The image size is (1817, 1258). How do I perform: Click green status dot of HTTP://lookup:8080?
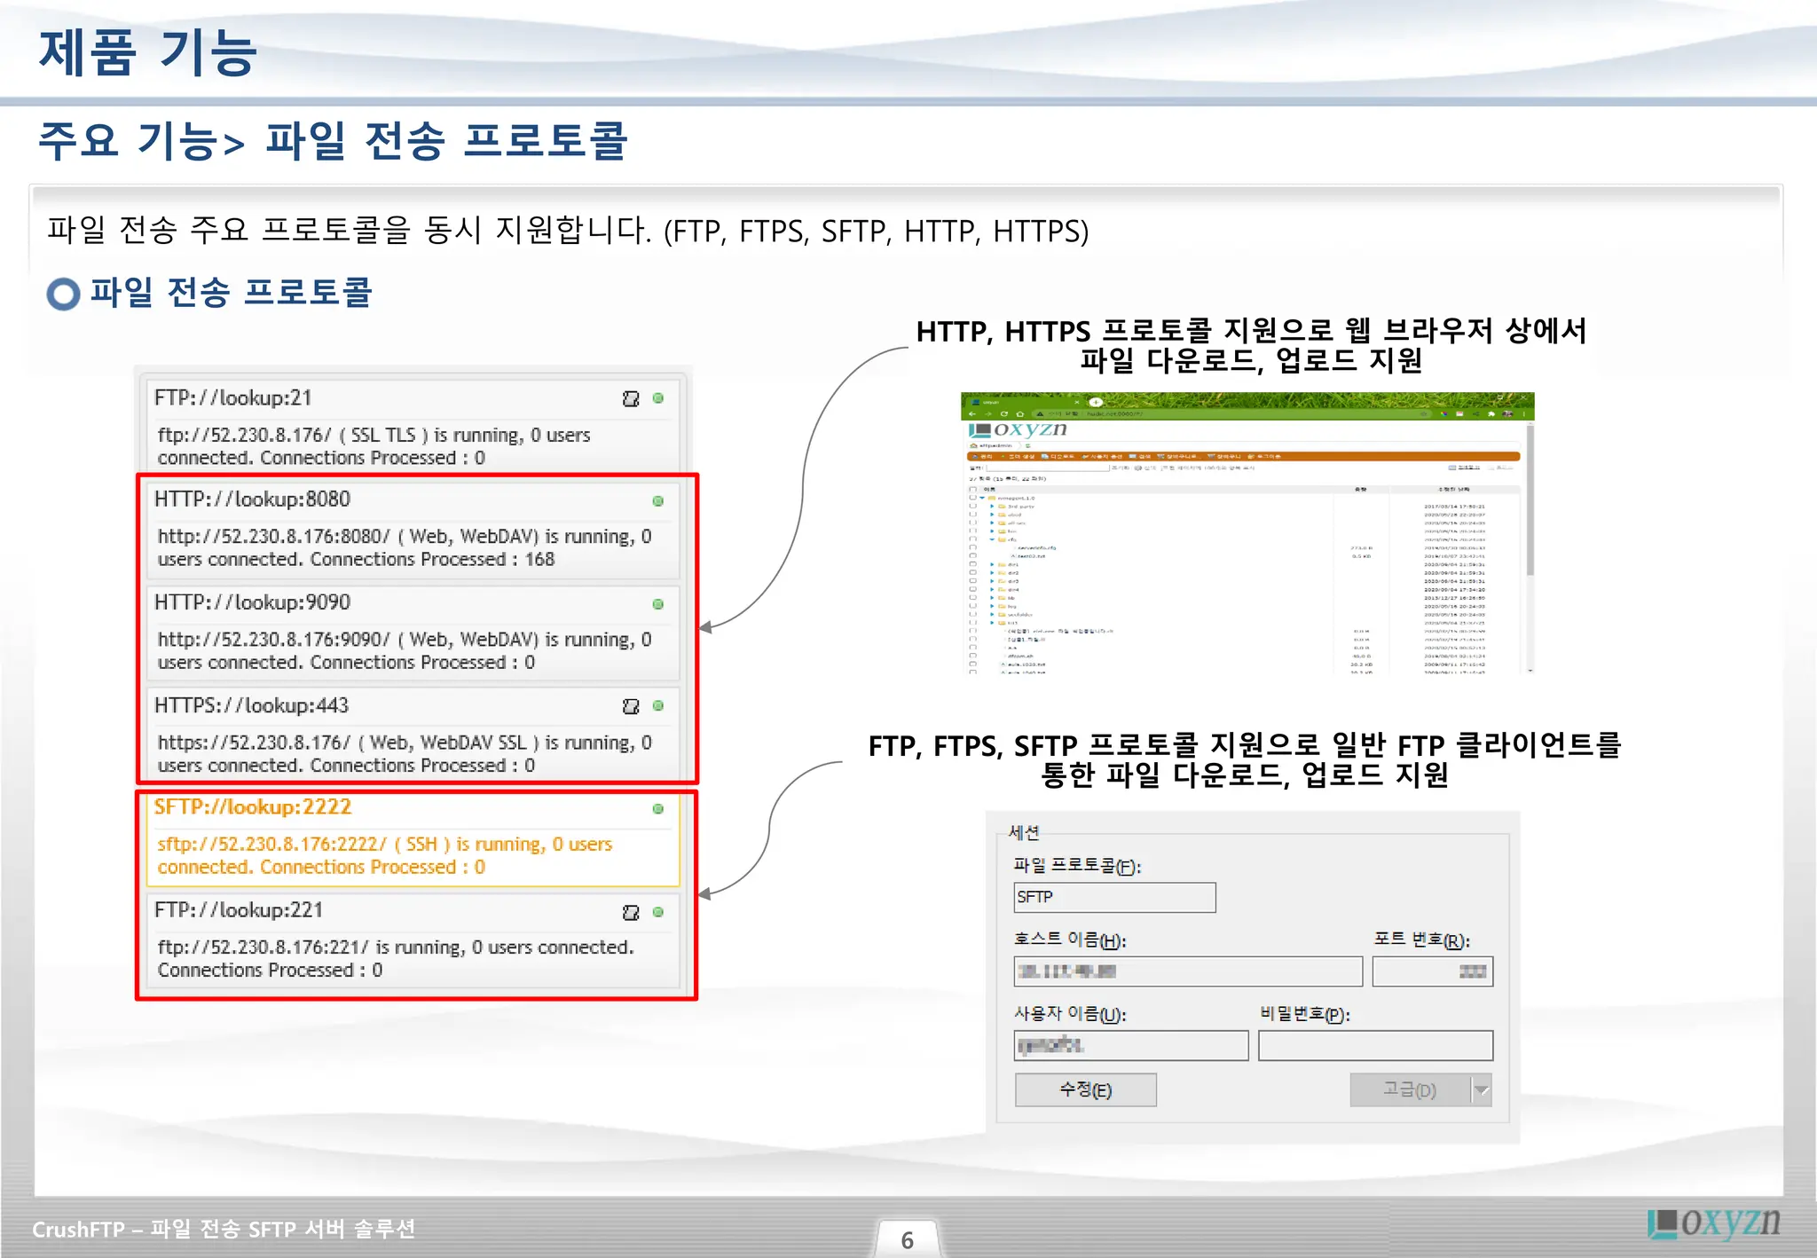658,501
